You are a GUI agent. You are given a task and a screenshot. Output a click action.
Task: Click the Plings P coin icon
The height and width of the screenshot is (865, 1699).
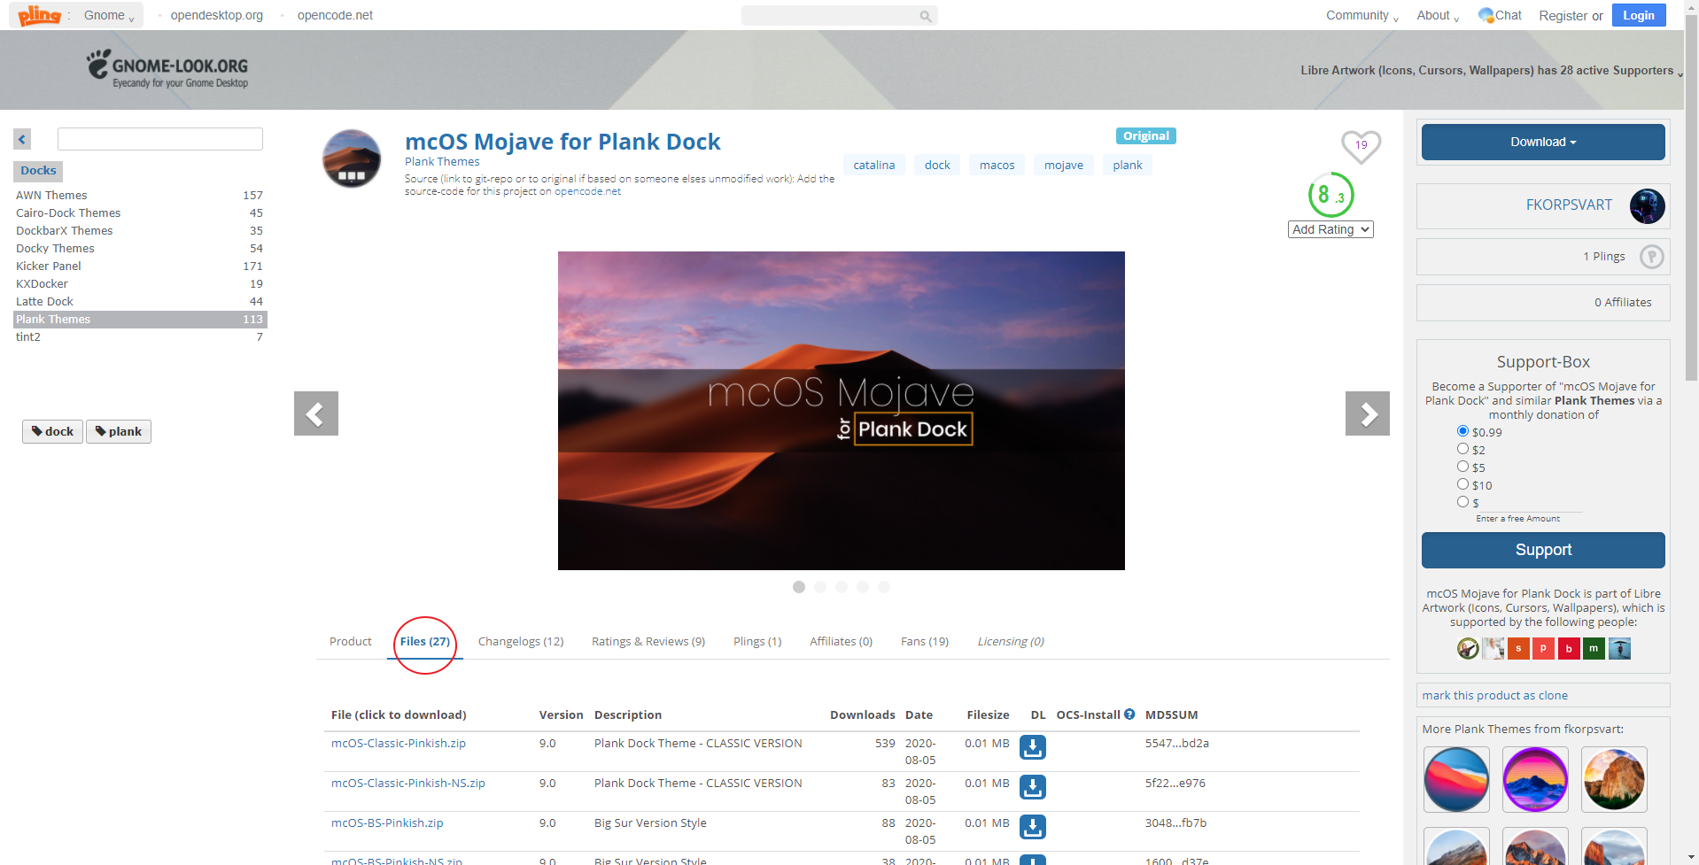[1651, 257]
